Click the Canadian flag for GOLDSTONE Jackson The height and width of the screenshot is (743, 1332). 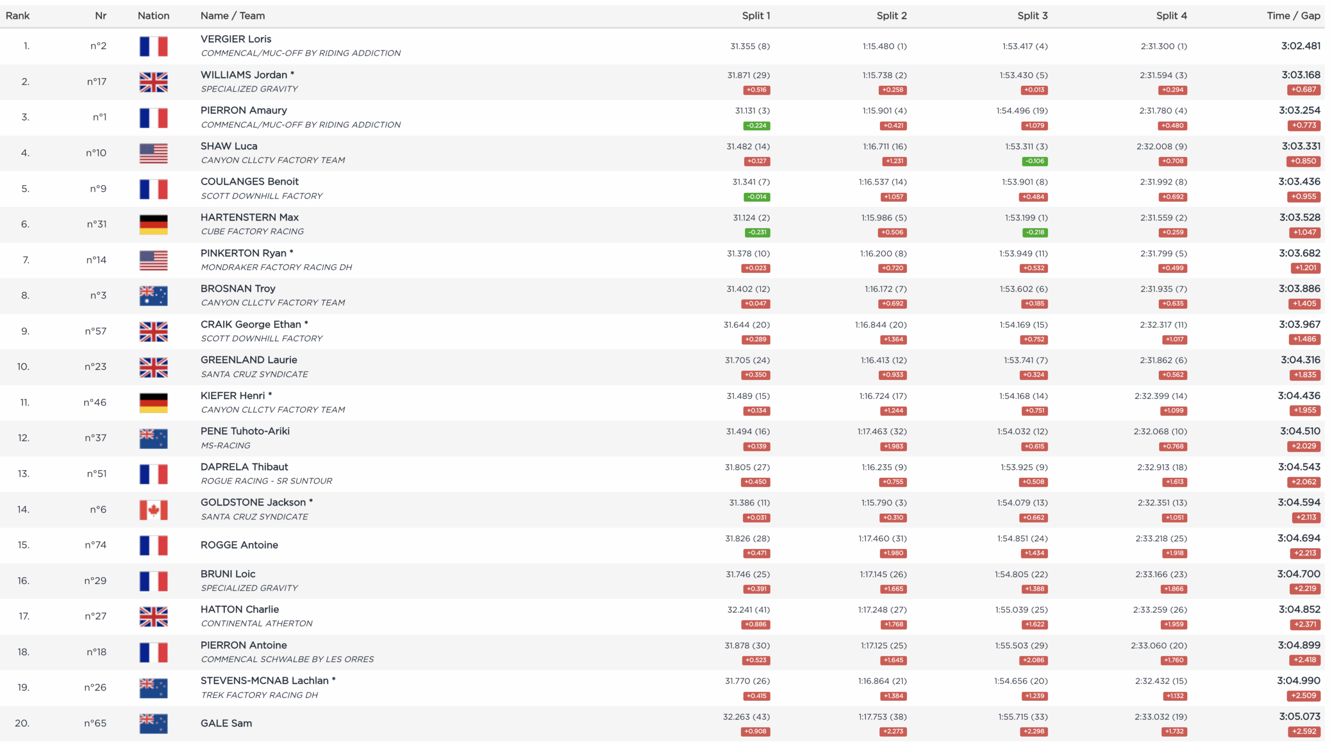click(153, 510)
